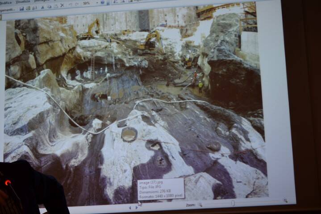Click the Delete (X) toolbar icon
The height and width of the screenshot is (214, 321).
pos(62,5)
